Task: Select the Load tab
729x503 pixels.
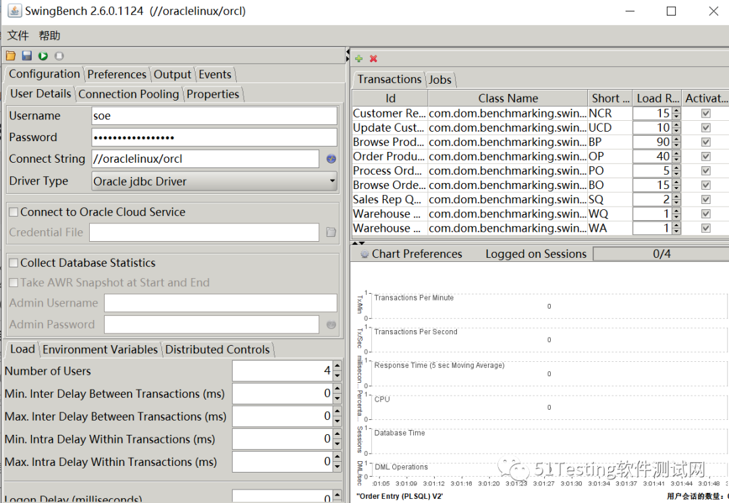Action: tap(22, 349)
